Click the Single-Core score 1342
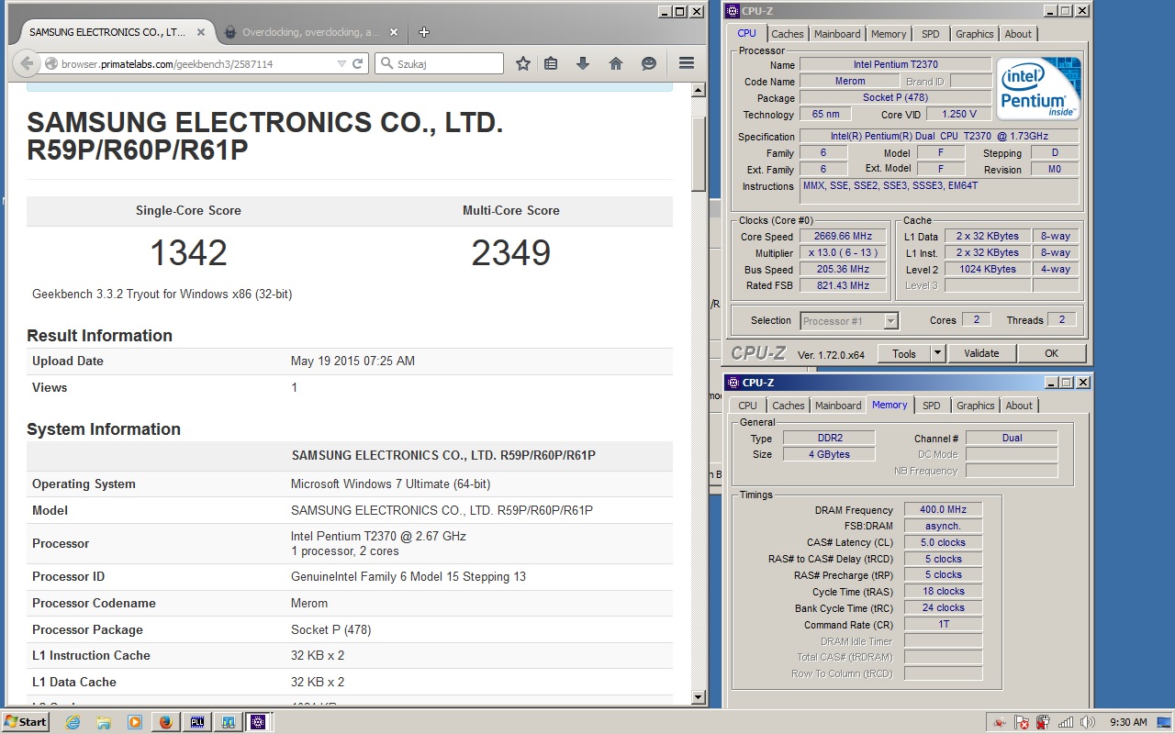 click(x=188, y=252)
